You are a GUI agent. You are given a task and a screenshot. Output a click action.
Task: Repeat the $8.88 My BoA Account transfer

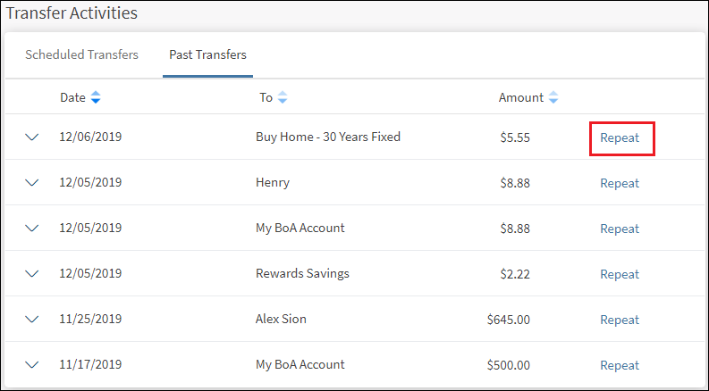click(620, 229)
